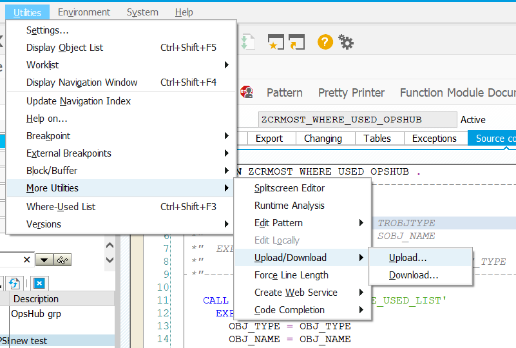Open the history dropdown arrow button
Image resolution: width=516 pixels, height=348 pixels.
44,260
